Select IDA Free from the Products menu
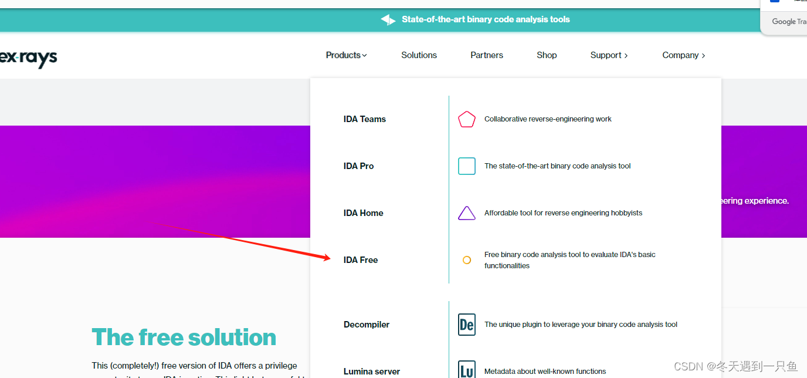 361,260
